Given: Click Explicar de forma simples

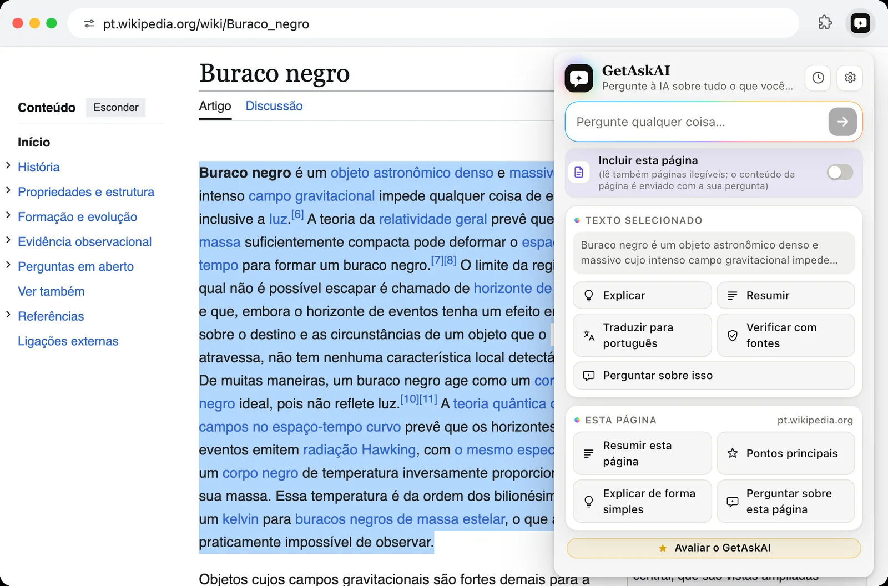Looking at the screenshot, I should tap(642, 501).
